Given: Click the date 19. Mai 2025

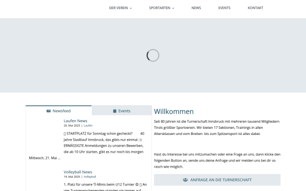Looking at the screenshot, I should (72, 177).
